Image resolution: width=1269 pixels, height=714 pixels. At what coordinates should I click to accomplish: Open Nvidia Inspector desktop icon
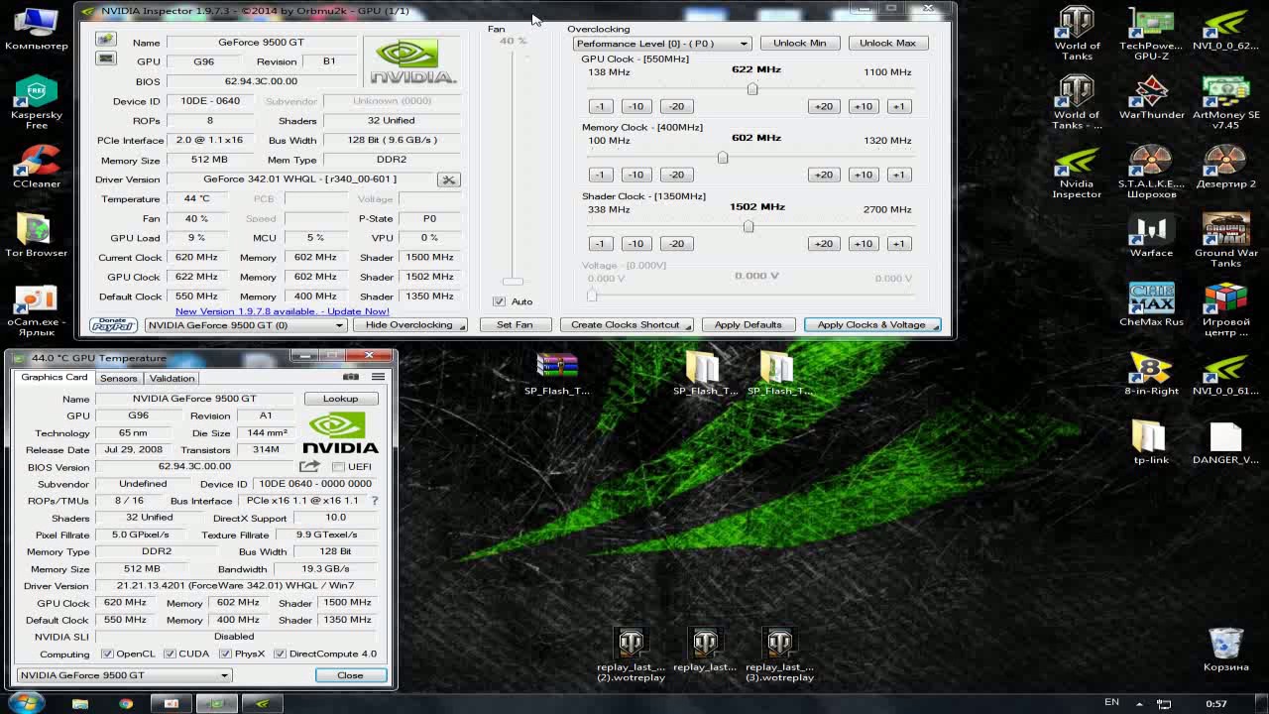pos(1077,172)
